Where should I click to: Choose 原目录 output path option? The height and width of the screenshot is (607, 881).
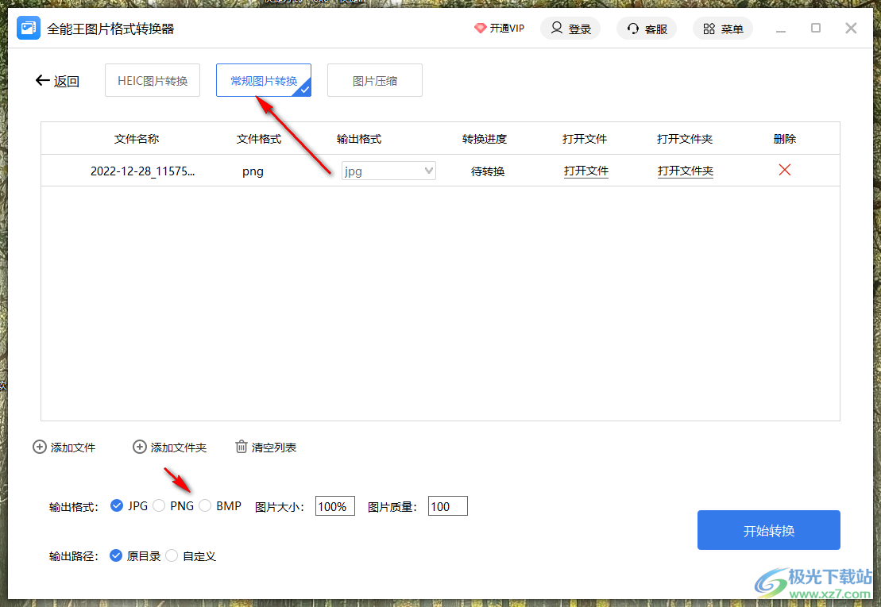pos(116,555)
